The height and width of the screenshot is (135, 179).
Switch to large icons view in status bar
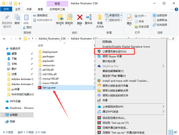pyautogui.click(x=175, y=132)
